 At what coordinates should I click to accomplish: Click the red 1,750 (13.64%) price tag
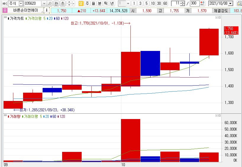[x=231, y=30]
